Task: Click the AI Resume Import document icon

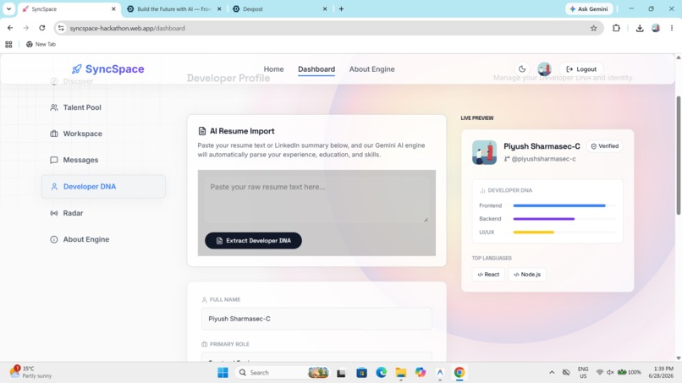Action: [x=202, y=131]
